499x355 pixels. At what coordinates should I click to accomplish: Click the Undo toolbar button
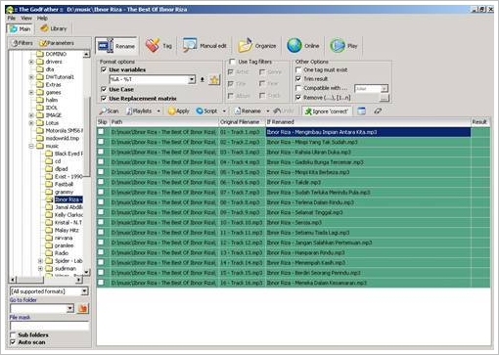[x=284, y=111]
